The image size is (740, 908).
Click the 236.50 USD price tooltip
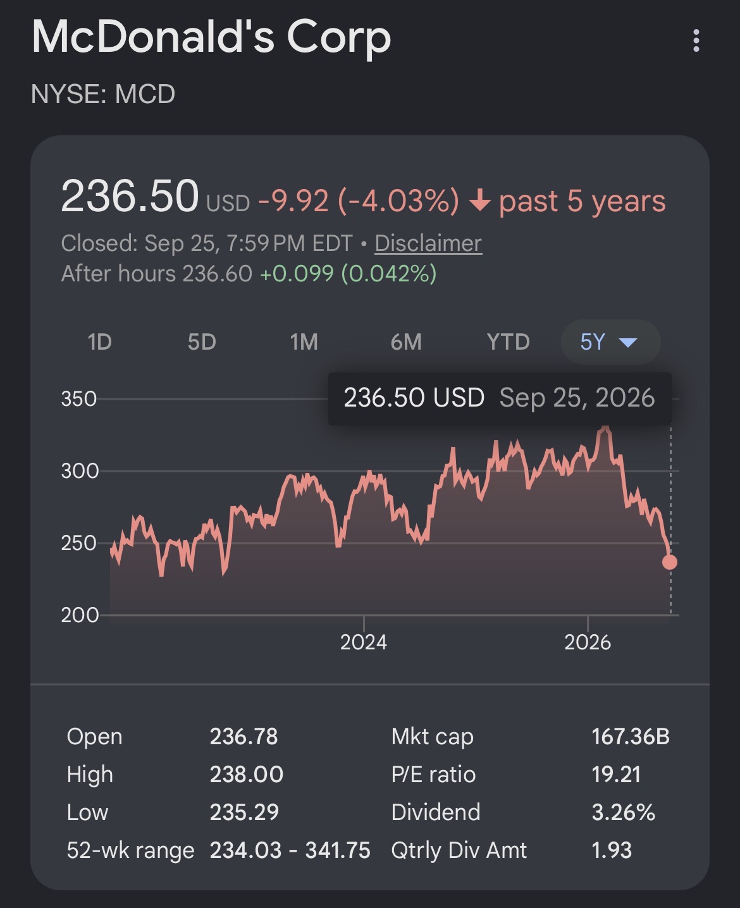click(500, 398)
